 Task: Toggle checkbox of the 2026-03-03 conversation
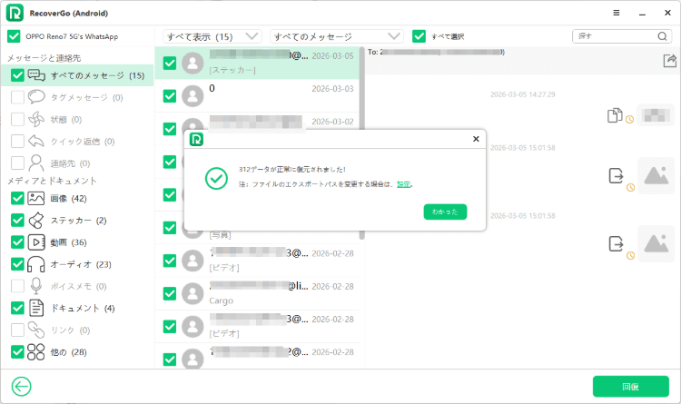pos(170,95)
